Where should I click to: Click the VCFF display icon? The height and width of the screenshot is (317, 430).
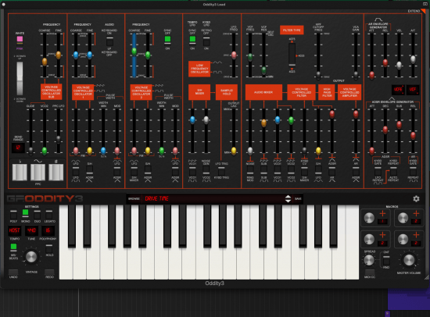pyautogui.click(x=398, y=89)
